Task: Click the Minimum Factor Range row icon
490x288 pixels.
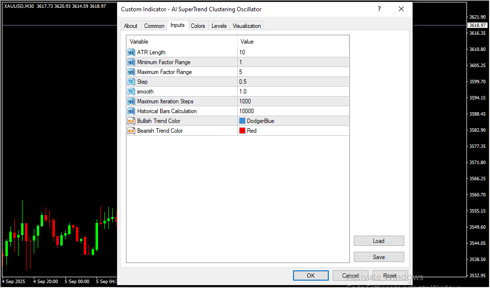Action: tap(131, 62)
